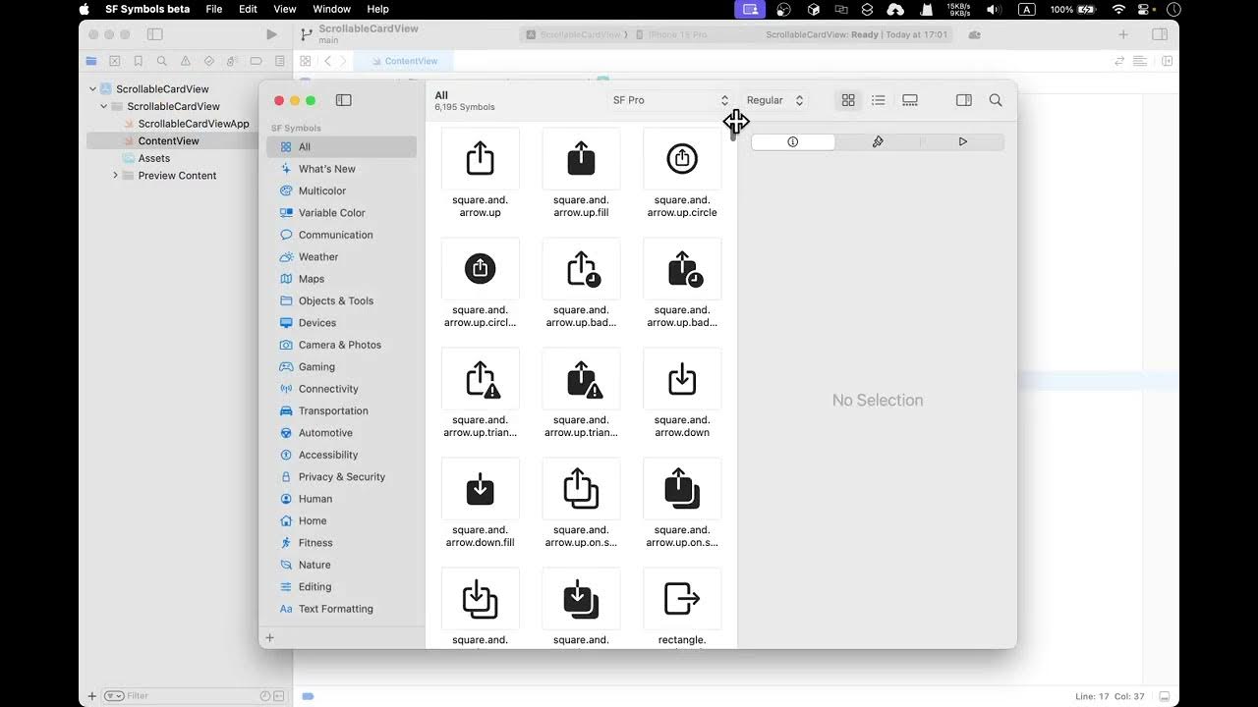
Task: Open search in SF Symbols window
Action: coord(996,100)
